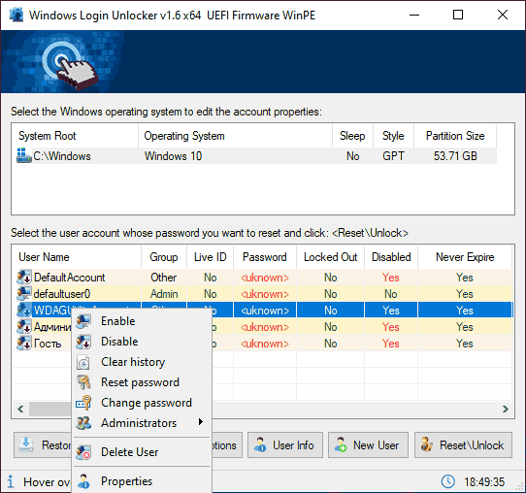Select Reset password menu entry

click(x=142, y=382)
